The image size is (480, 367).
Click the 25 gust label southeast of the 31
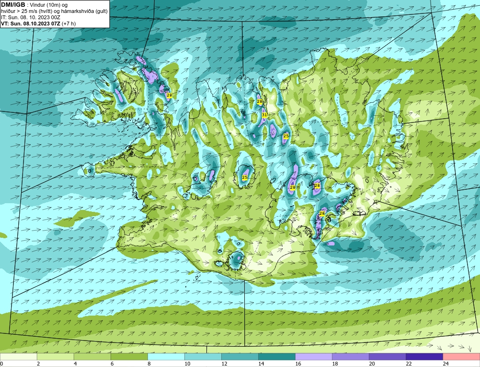(286, 136)
